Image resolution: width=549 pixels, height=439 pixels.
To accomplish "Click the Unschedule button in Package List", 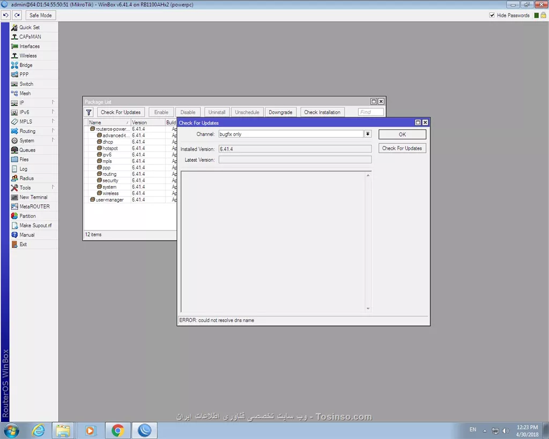I will pos(247,113).
